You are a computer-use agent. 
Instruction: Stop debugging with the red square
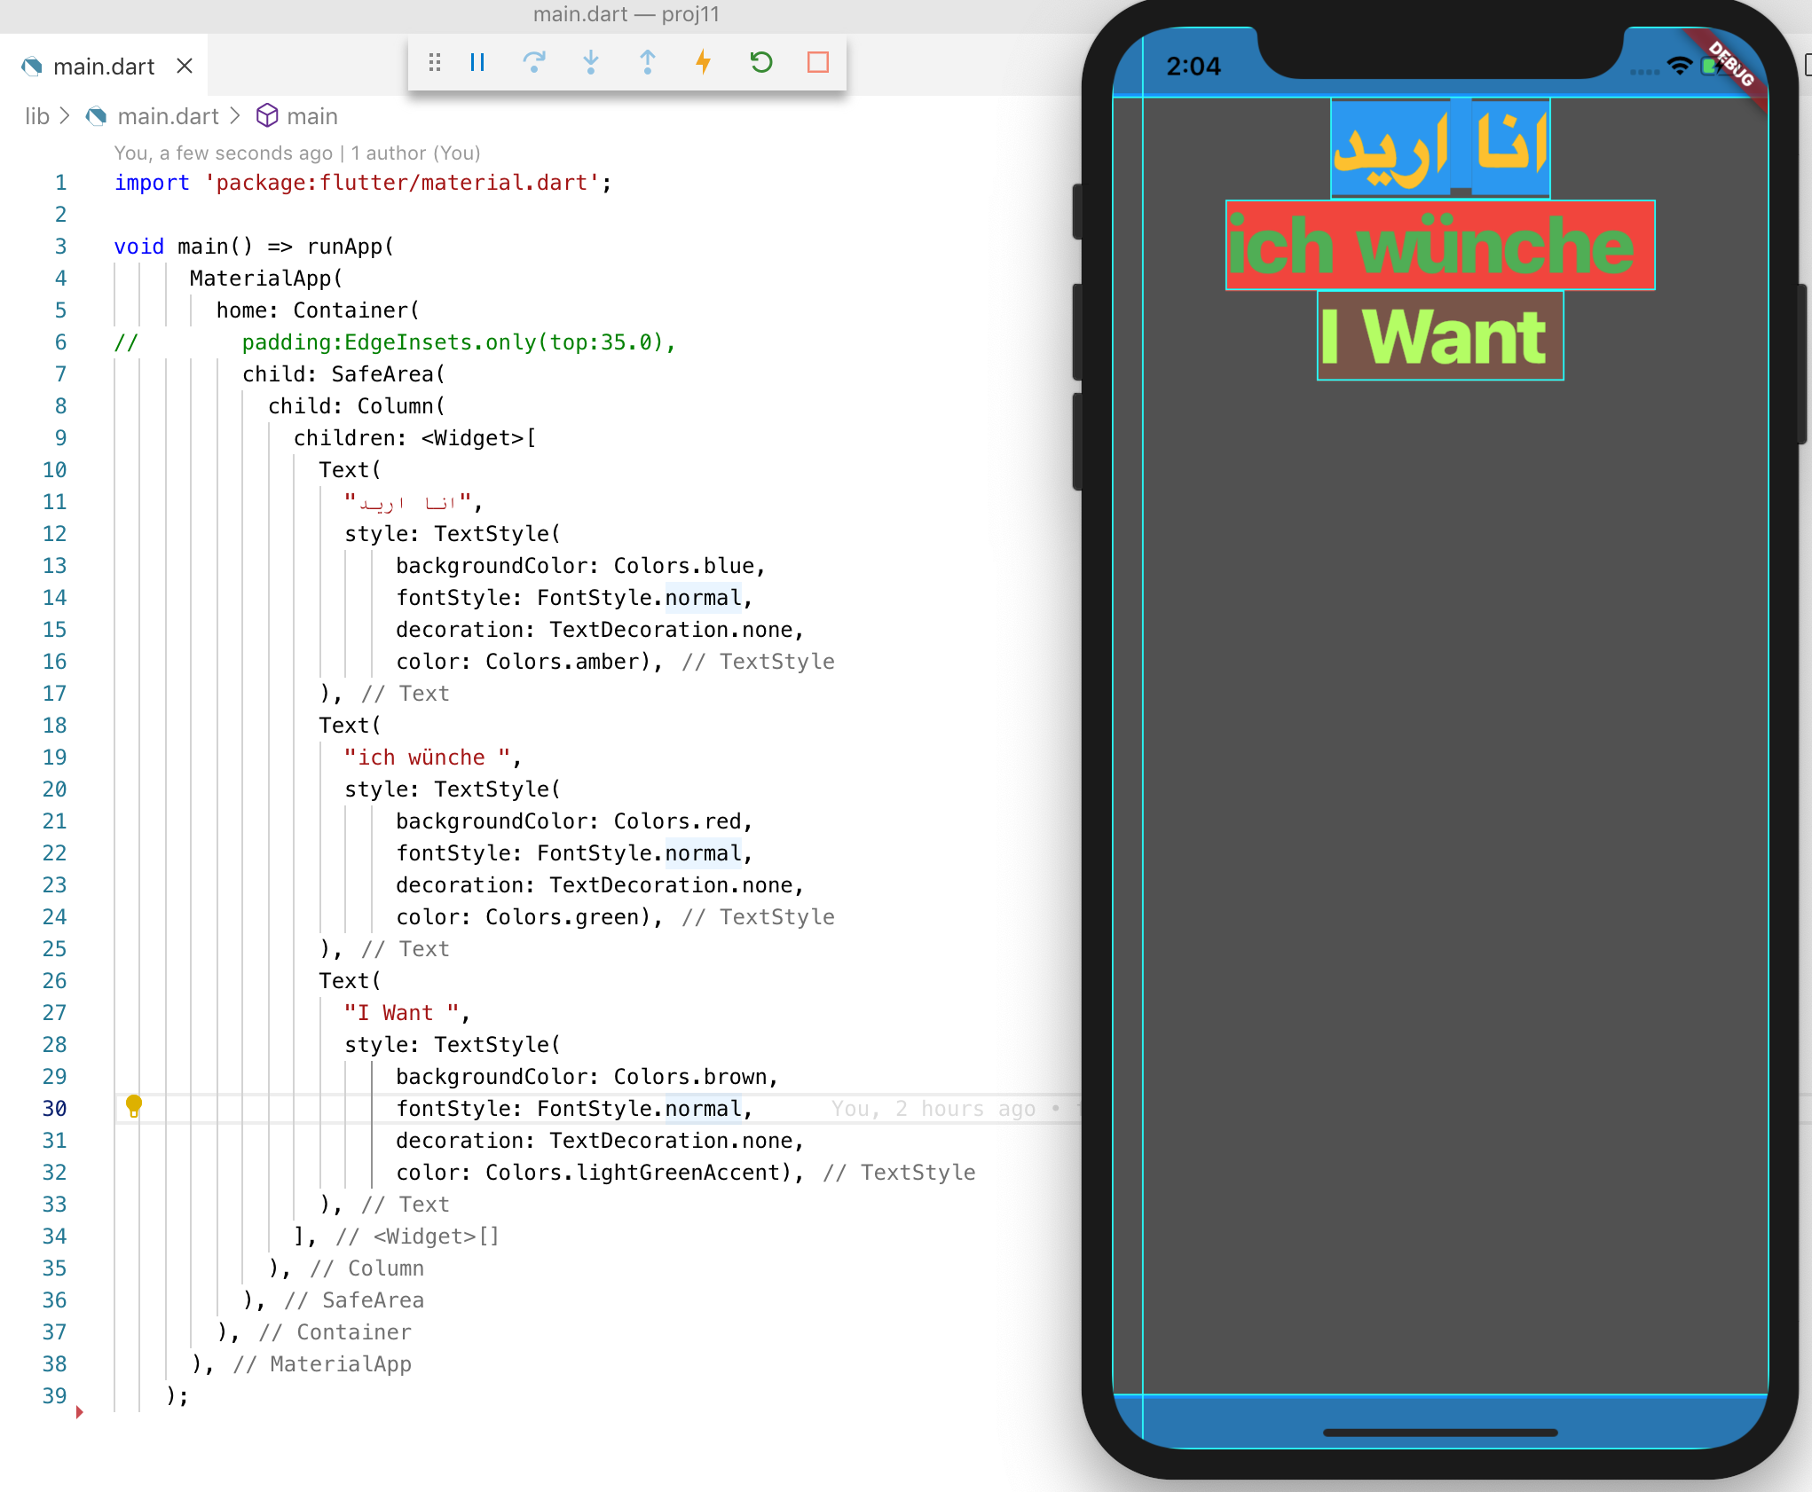pyautogui.click(x=817, y=62)
